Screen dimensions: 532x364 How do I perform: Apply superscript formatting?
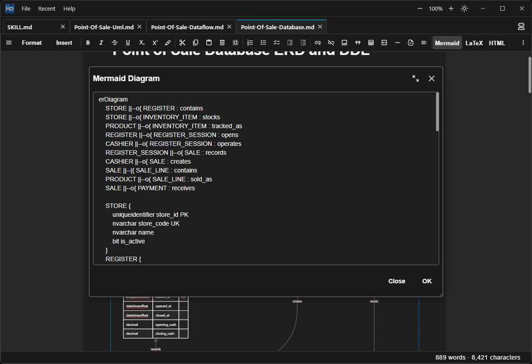tap(155, 43)
